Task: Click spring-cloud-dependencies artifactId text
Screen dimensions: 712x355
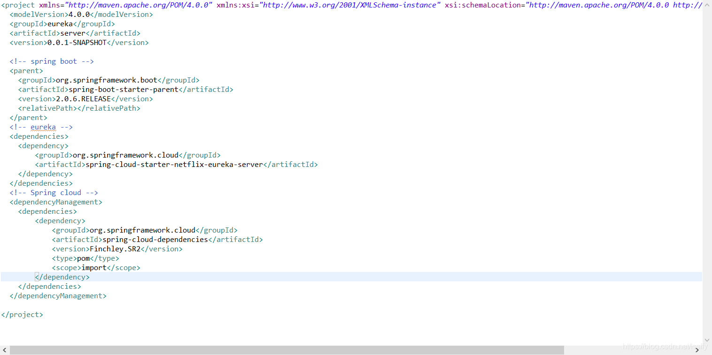Action: pos(155,240)
